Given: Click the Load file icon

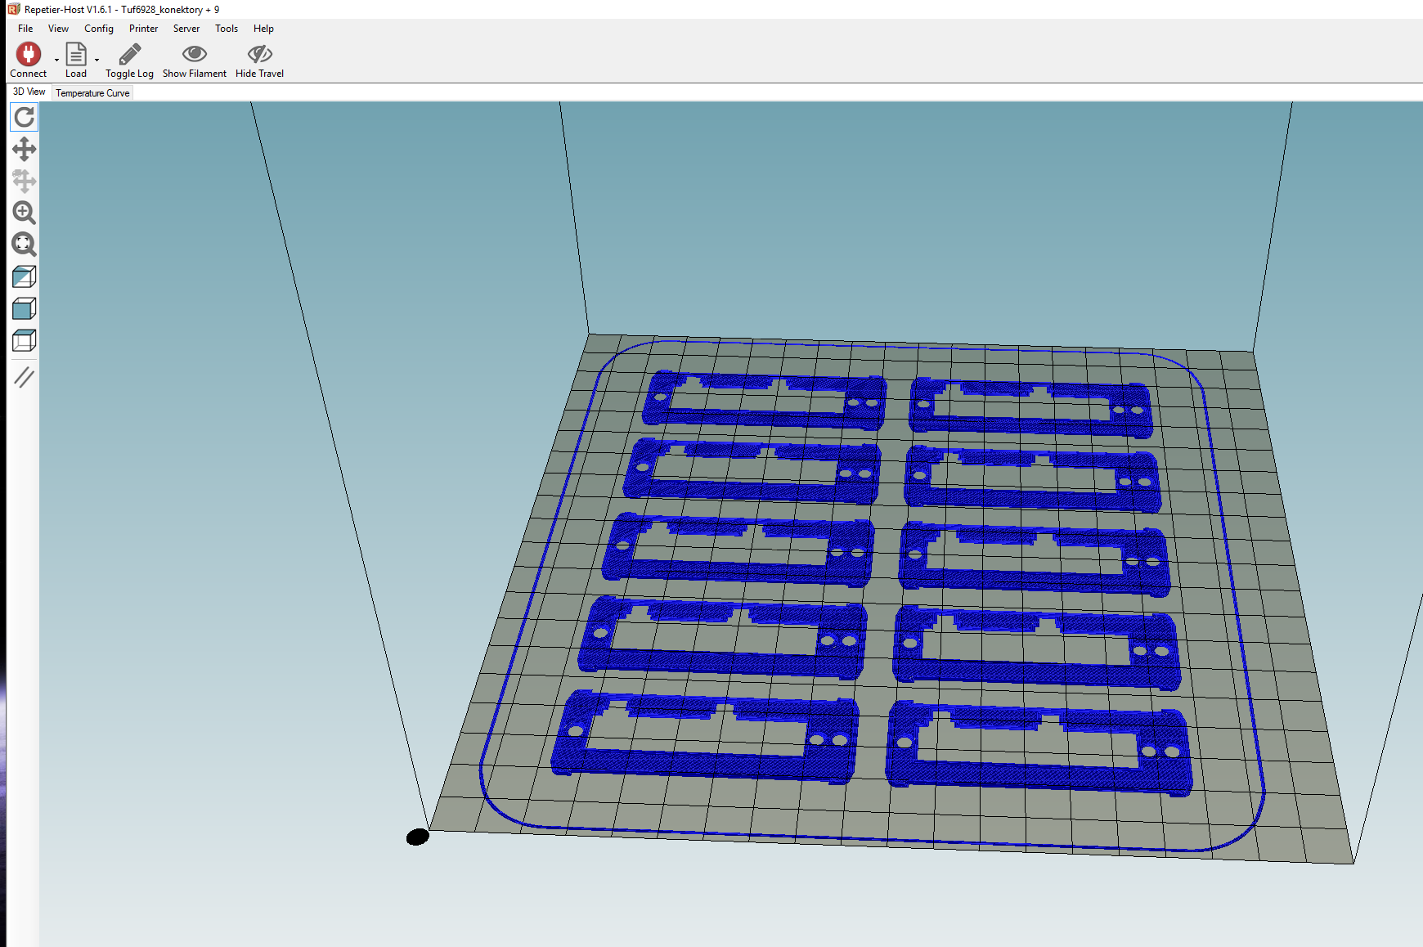Looking at the screenshot, I should [76, 55].
